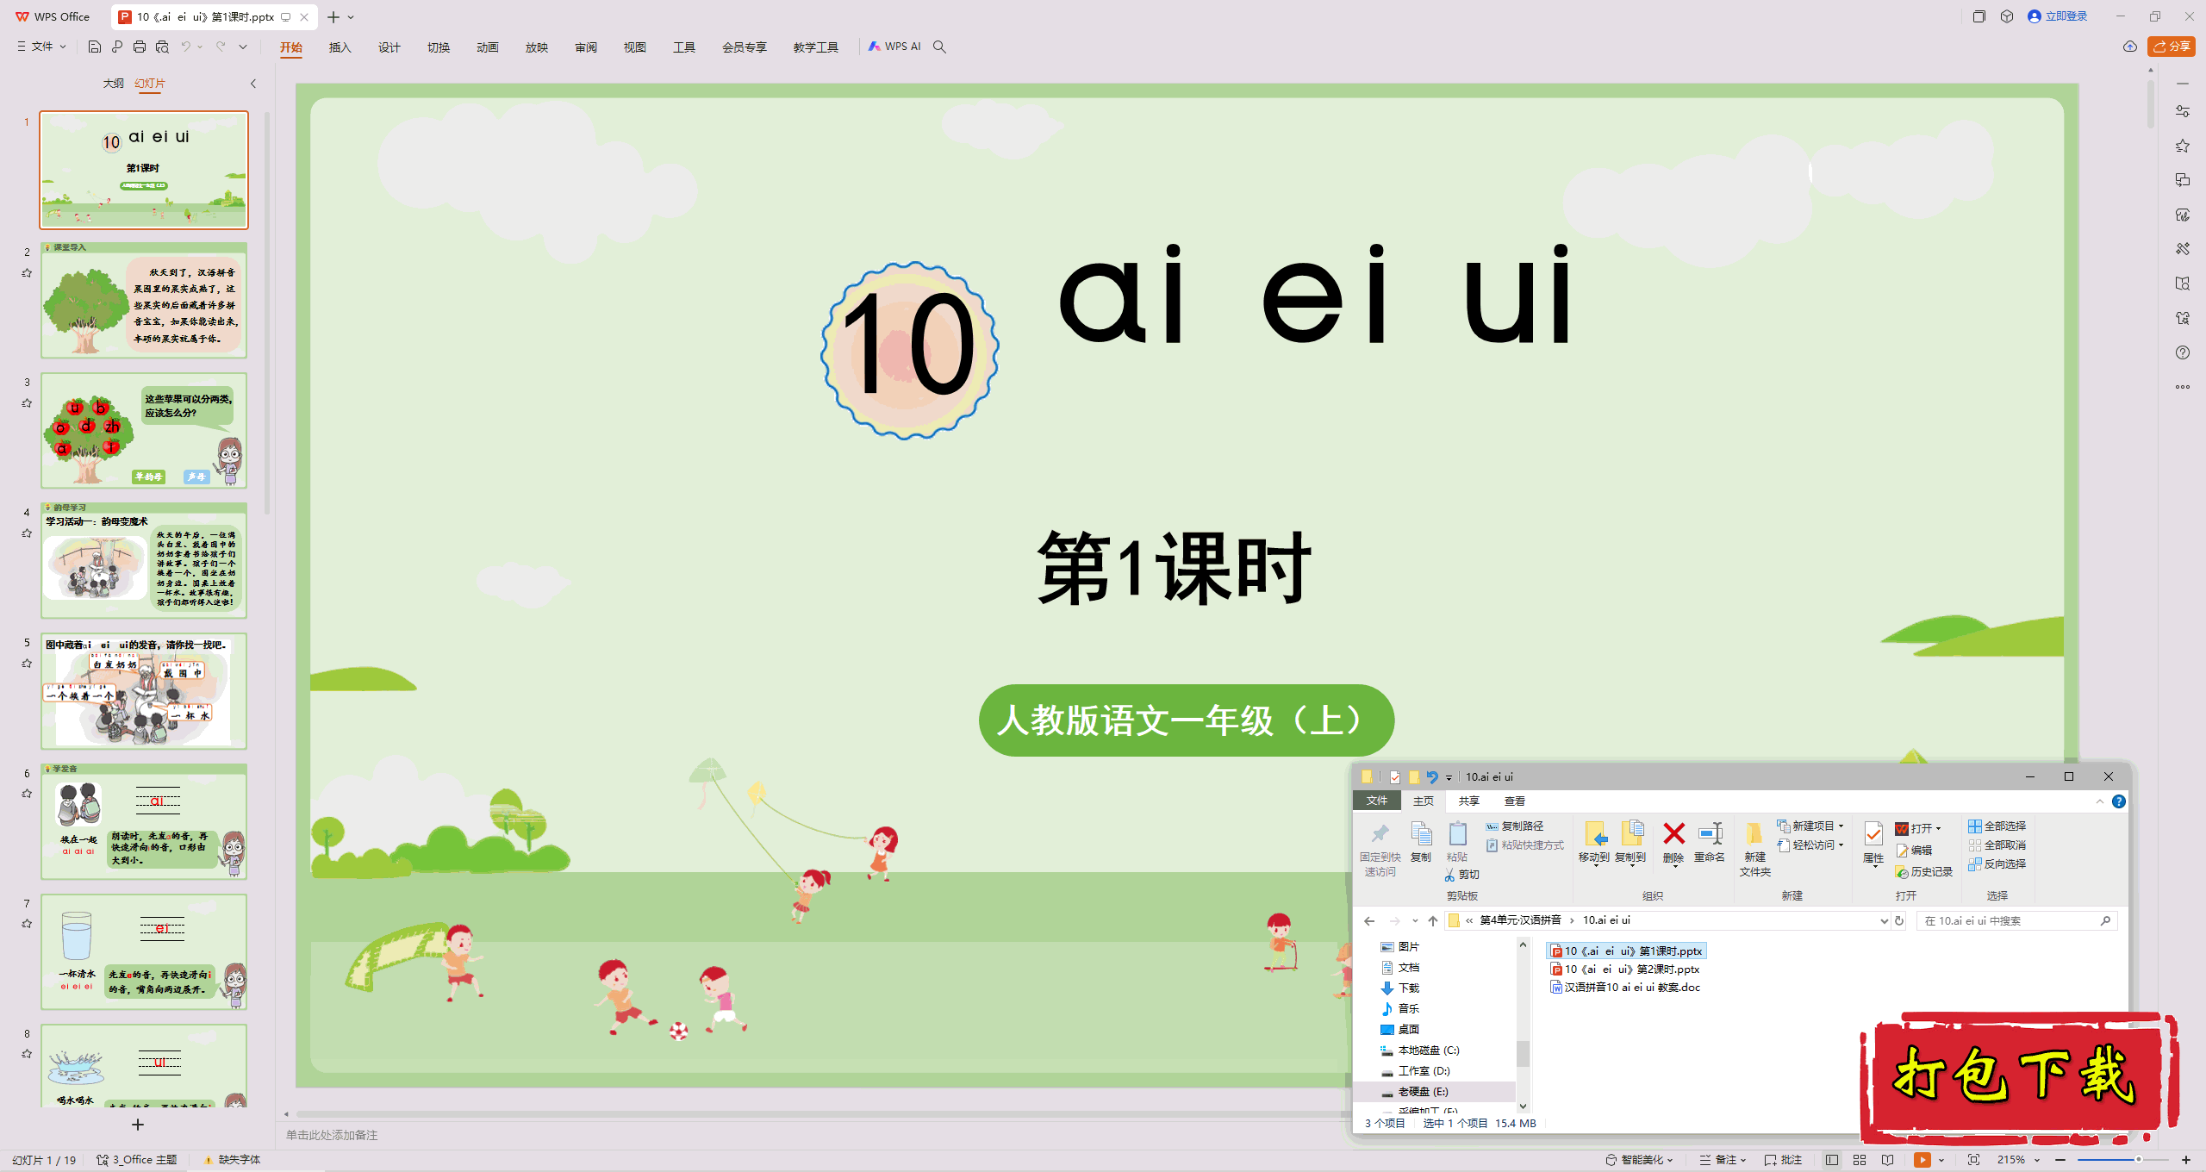This screenshot has width=2206, height=1172.
Task: Switch to the 教学工具 ribbon tab
Action: [815, 47]
